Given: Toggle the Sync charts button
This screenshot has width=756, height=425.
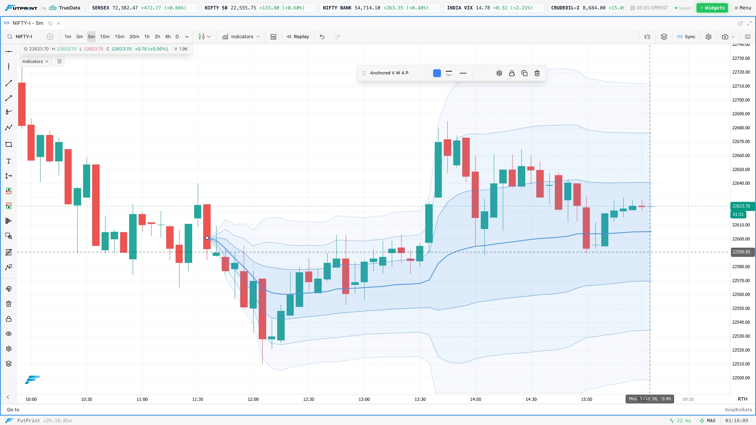Looking at the screenshot, I should pos(686,37).
